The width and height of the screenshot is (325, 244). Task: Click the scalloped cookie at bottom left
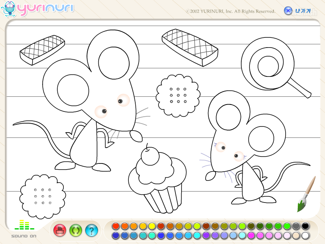43,196
